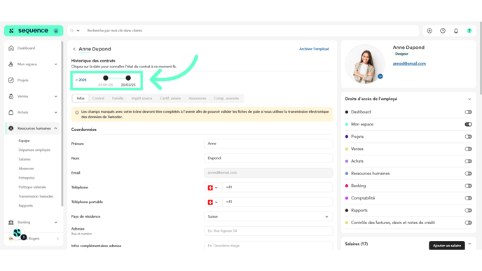Switch to the Certif. salaire tab
Image resolution: width=482 pixels, height=271 pixels.
(170, 98)
